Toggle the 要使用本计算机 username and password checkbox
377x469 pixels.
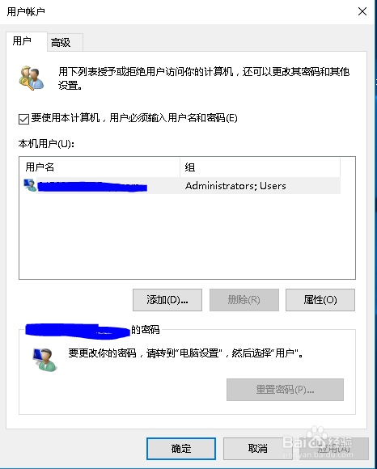coord(23,119)
